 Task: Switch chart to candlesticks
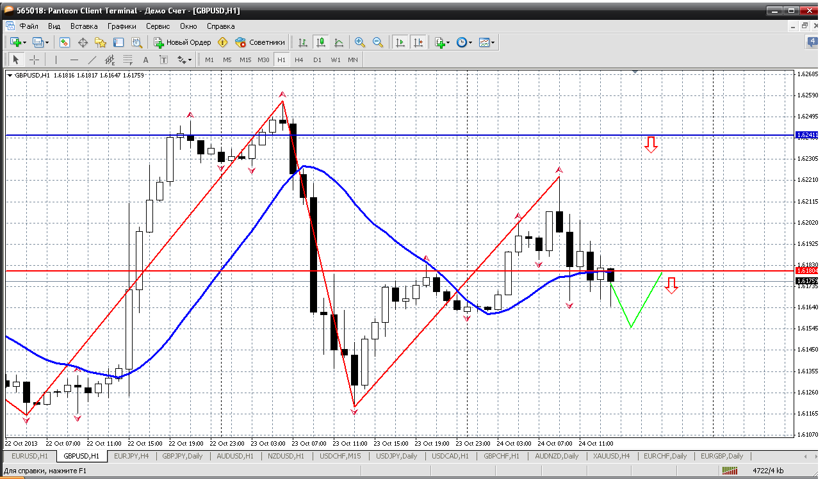click(321, 42)
